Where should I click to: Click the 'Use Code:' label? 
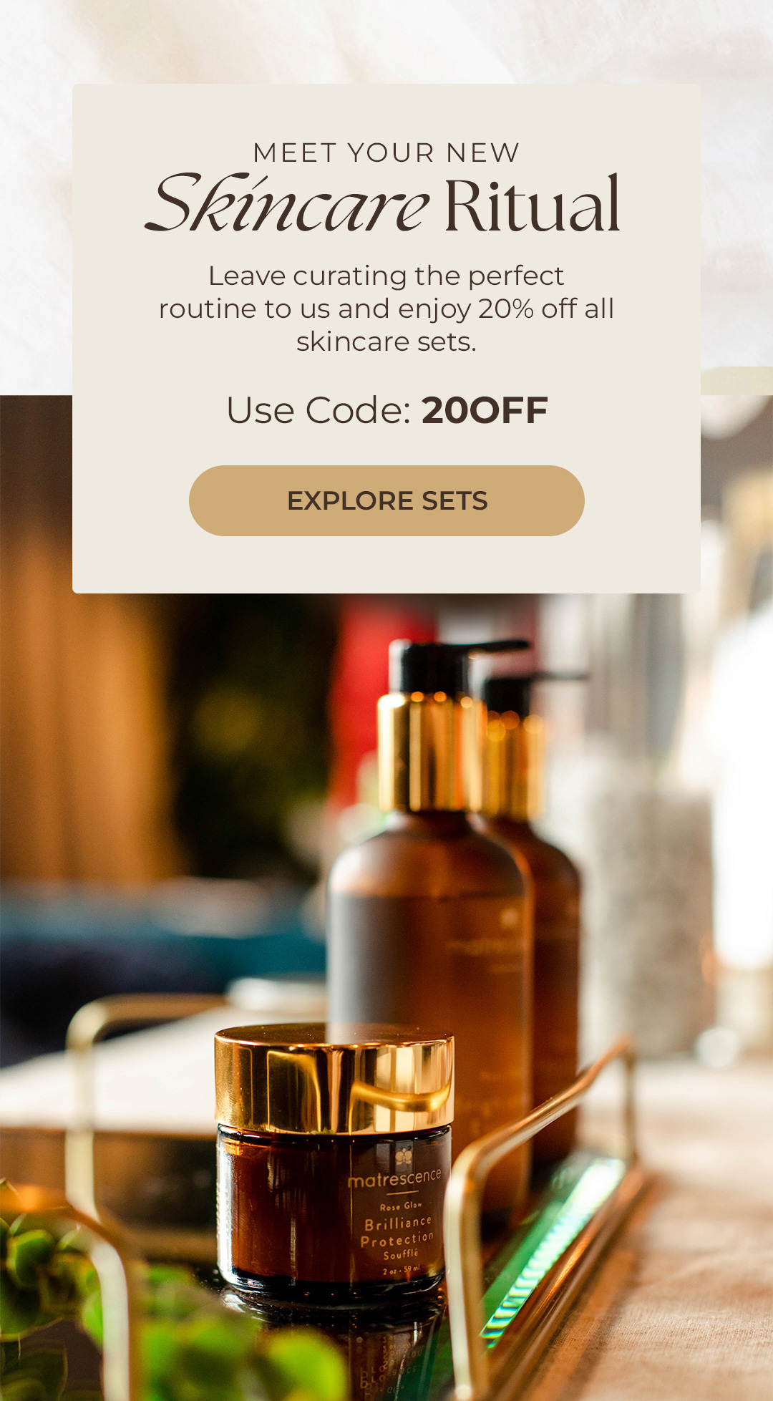319,411
